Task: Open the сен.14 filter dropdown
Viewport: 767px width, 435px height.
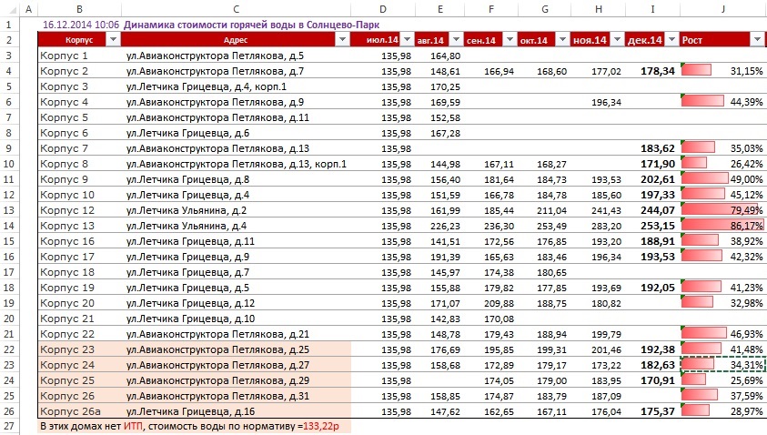Action: pyautogui.click(x=510, y=40)
